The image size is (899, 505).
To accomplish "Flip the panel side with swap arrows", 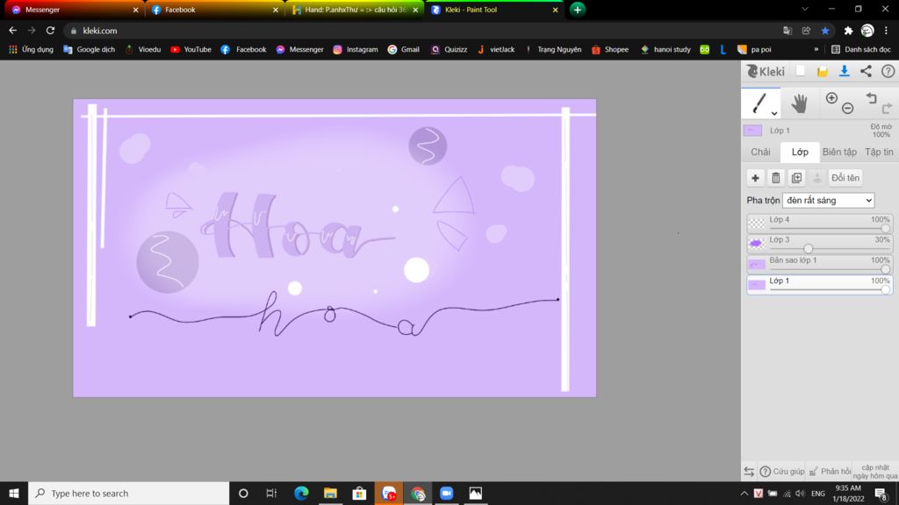I will 749,472.
